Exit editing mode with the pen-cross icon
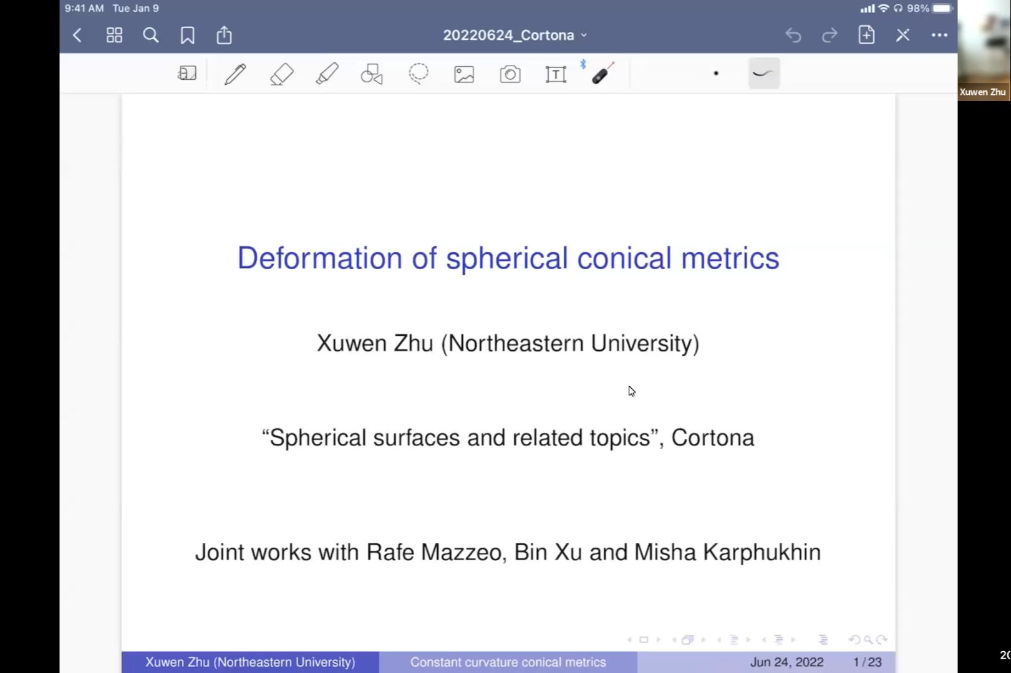This screenshot has width=1011, height=673. click(x=902, y=35)
